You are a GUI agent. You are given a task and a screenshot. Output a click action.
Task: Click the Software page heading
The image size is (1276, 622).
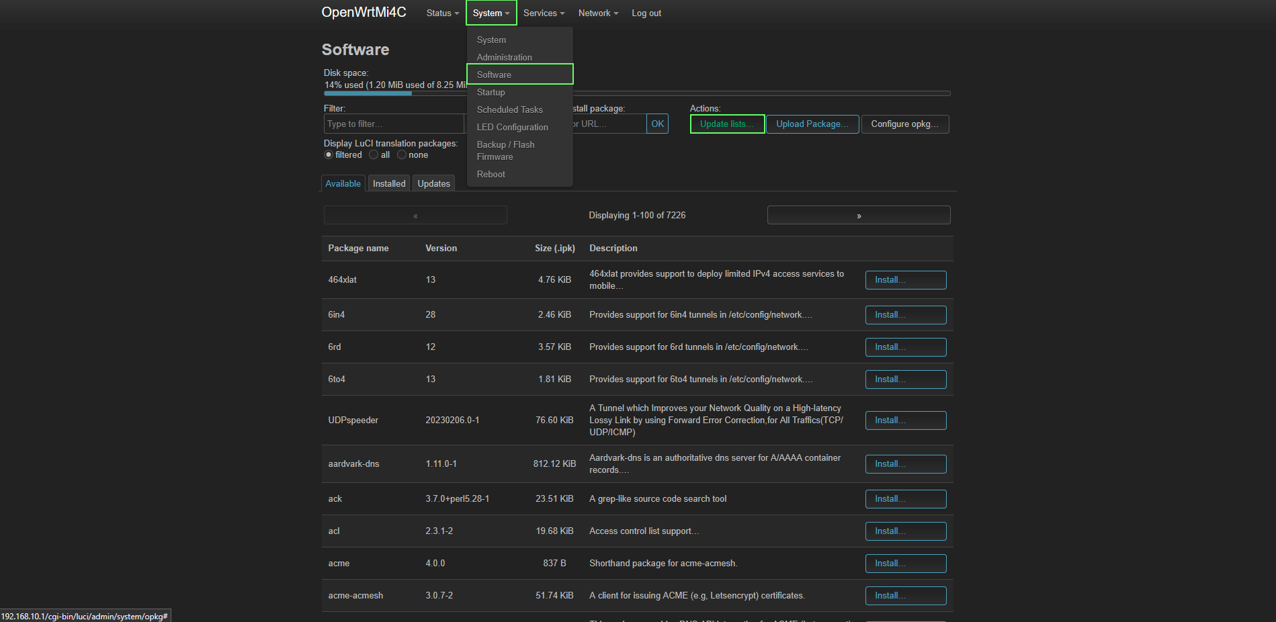355,50
